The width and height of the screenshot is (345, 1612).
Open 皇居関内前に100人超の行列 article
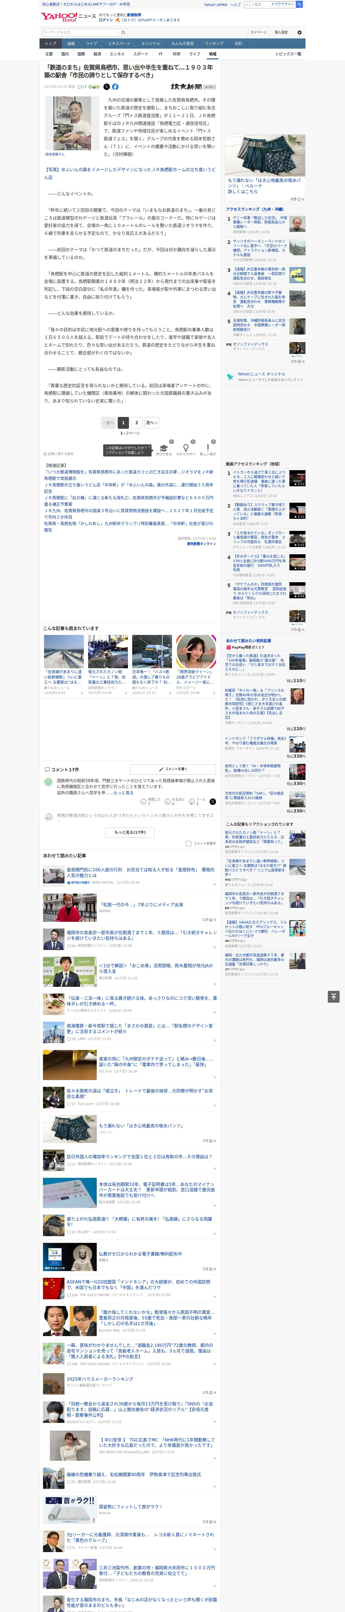click(140, 872)
